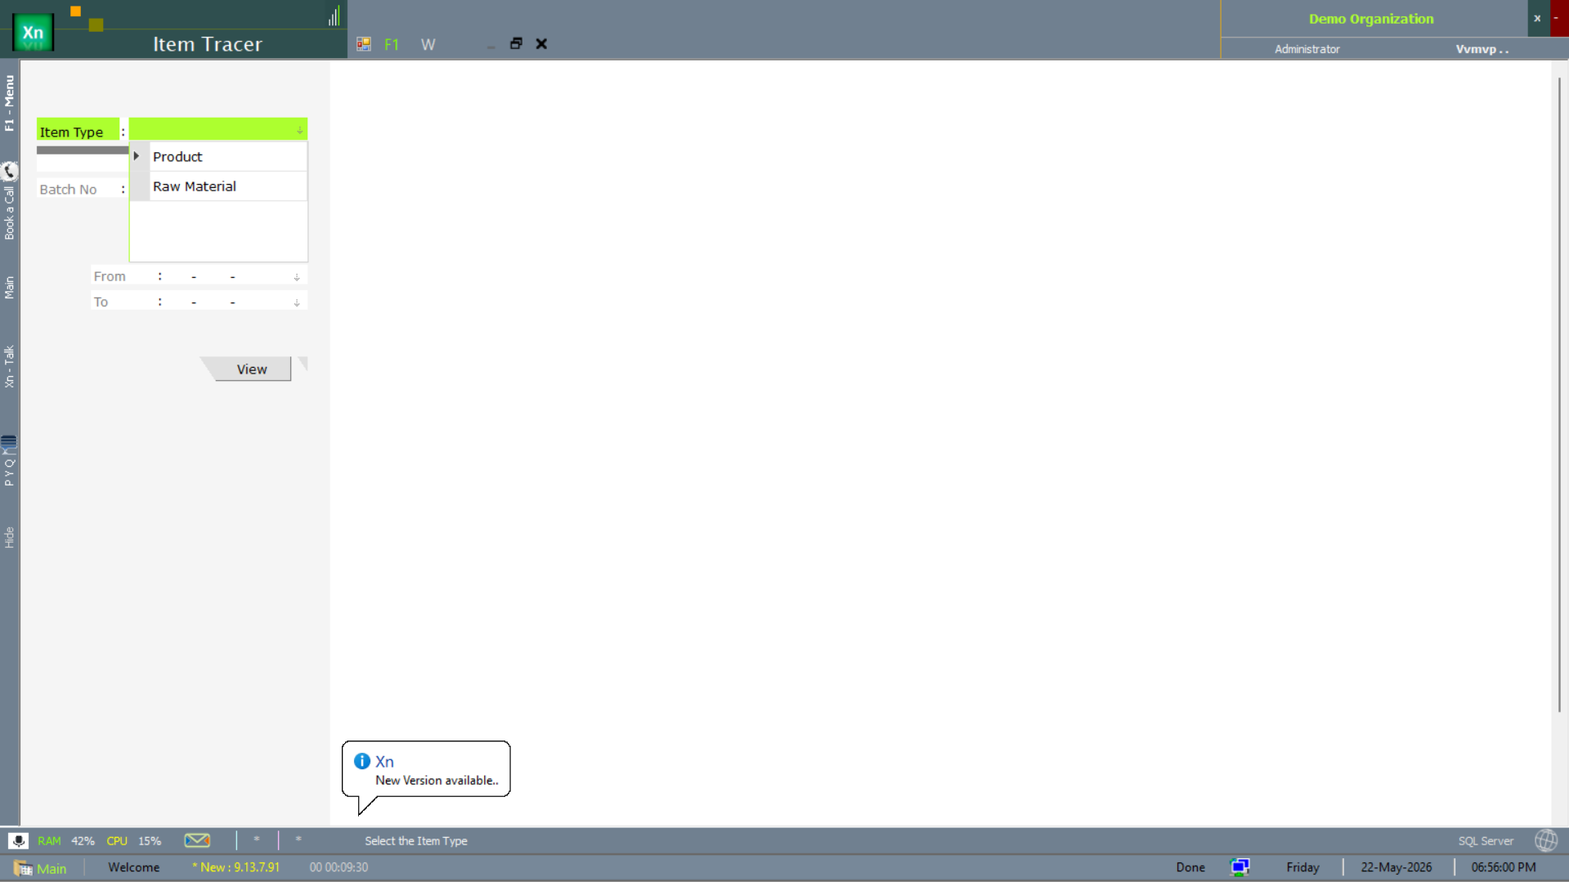
Task: Click the red minus button top-right
Action: pos(1558,18)
